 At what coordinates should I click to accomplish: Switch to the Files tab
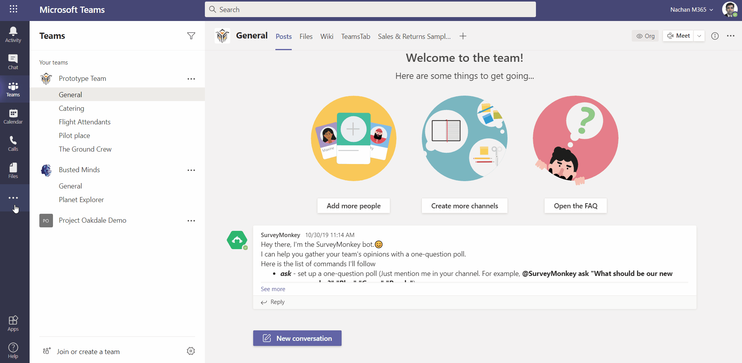point(306,37)
